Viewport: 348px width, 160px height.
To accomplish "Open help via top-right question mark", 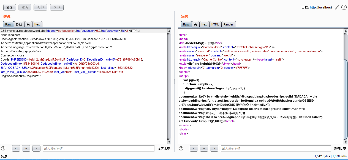I will (344, 7).
